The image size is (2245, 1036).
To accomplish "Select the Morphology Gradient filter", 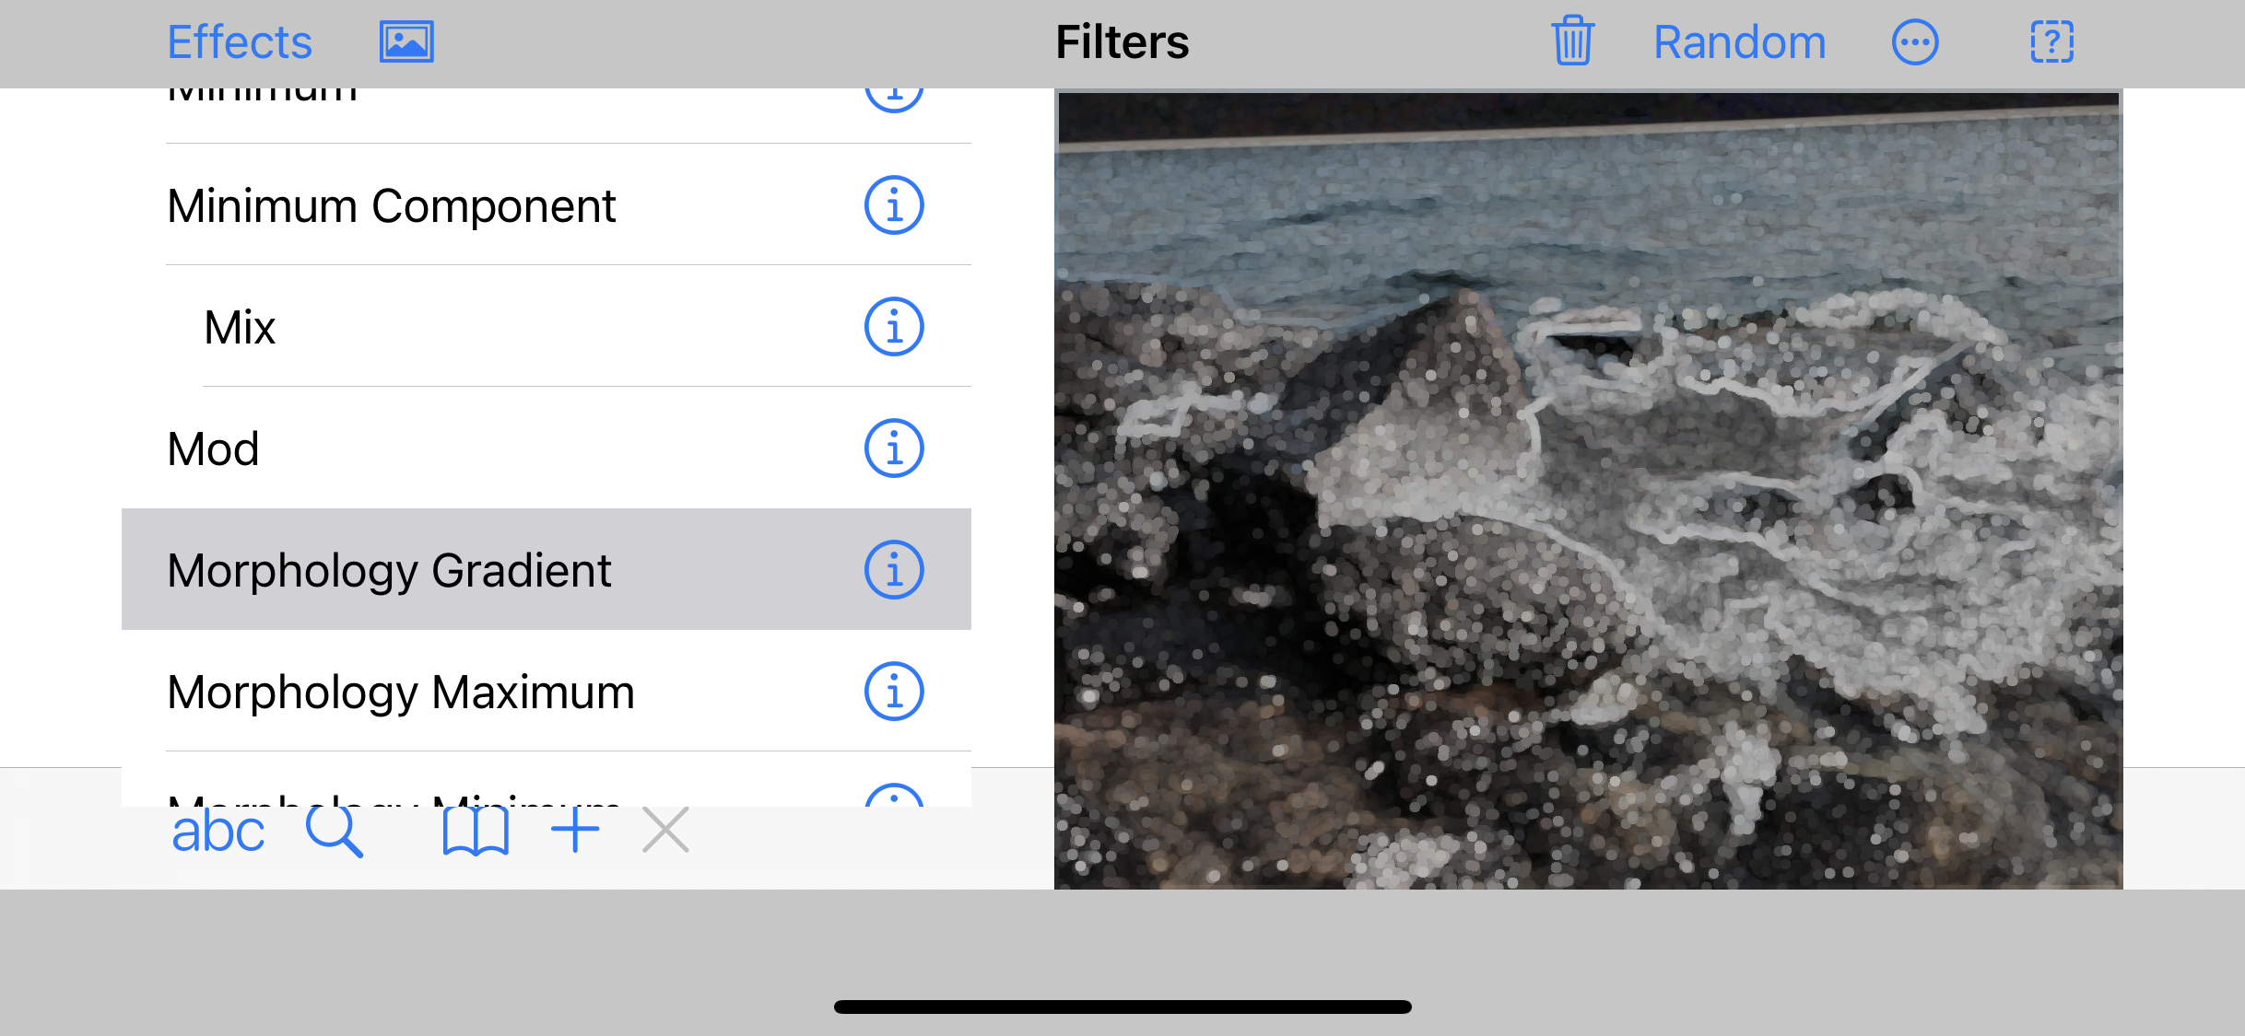I will (x=389, y=570).
